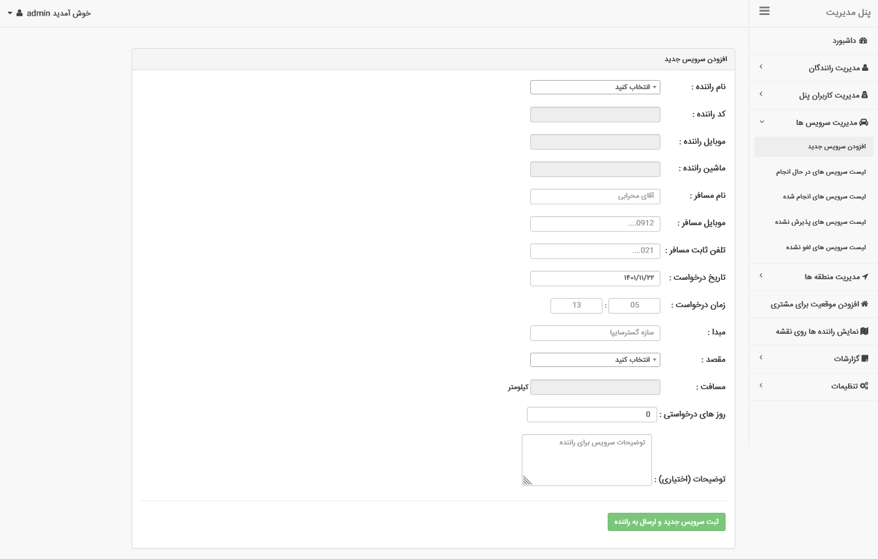Image resolution: width=878 pixels, height=559 pixels.
Task: Click the نام مسافر passenger name field
Action: tap(595, 196)
